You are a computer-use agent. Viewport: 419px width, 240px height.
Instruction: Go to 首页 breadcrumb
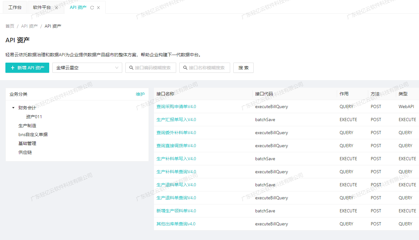[10, 26]
